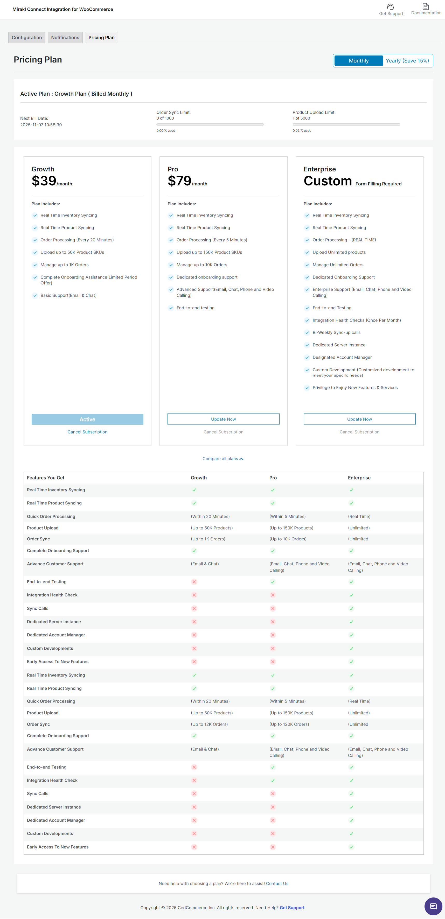Viewport: 445px width, 919px height.
Task: Cancel the Growth plan subscription
Action: [87, 432]
